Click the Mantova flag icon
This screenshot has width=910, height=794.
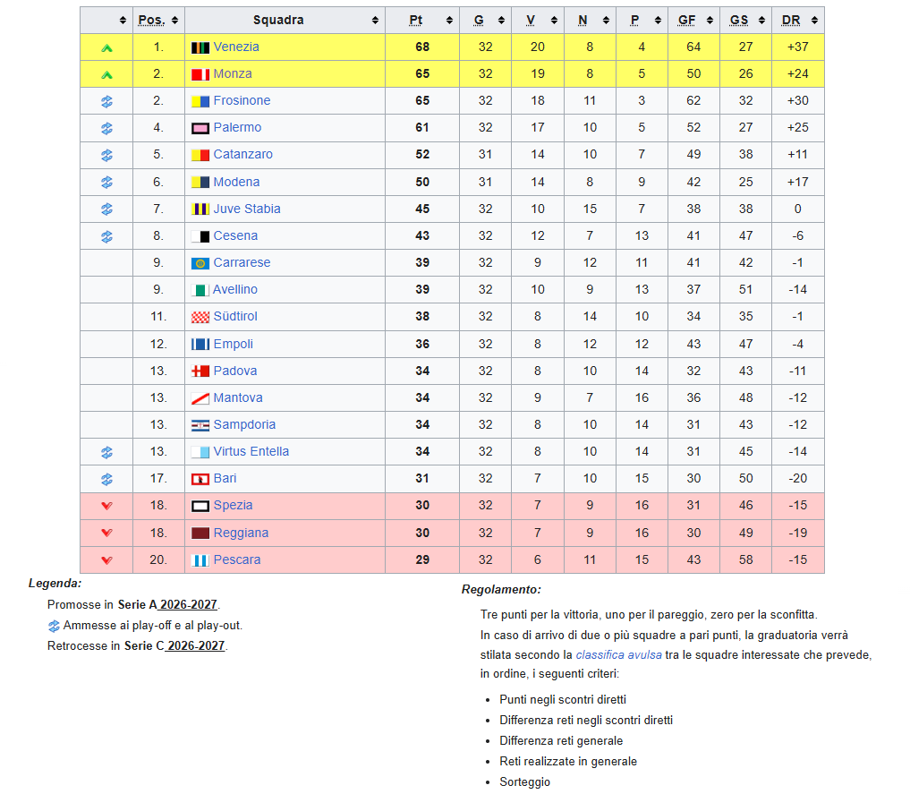[200, 398]
